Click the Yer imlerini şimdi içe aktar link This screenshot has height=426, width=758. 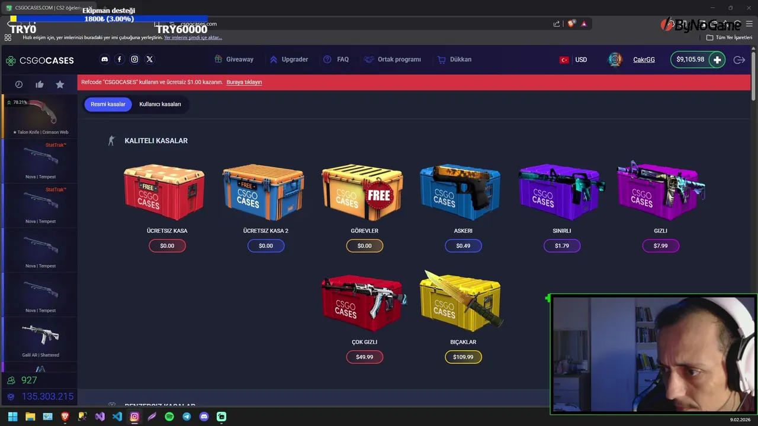pos(193,37)
